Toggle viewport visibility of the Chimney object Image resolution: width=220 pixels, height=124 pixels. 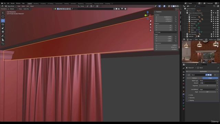216,24
